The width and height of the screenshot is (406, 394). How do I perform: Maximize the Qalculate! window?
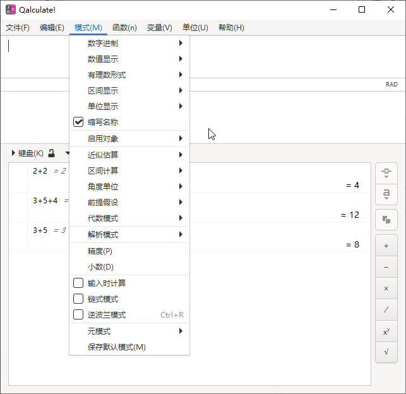pos(362,10)
